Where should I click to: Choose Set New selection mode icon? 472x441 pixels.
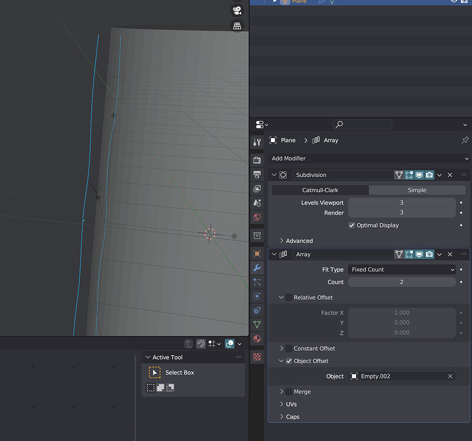click(x=151, y=387)
